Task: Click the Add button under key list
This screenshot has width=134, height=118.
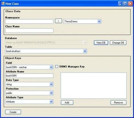Action: pyautogui.click(x=67, y=102)
